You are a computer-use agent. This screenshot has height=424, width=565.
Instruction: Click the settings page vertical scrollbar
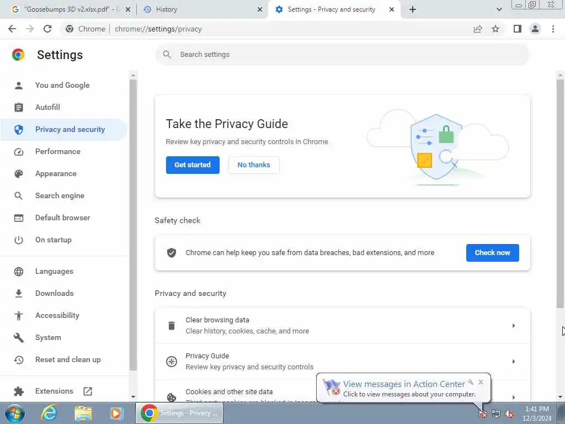(x=560, y=194)
